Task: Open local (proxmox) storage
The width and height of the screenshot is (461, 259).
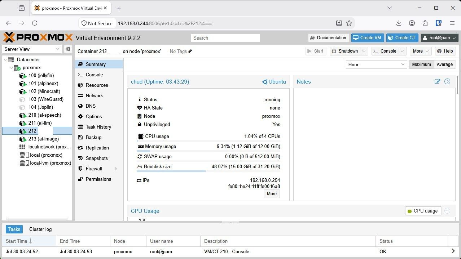Action: point(46,155)
